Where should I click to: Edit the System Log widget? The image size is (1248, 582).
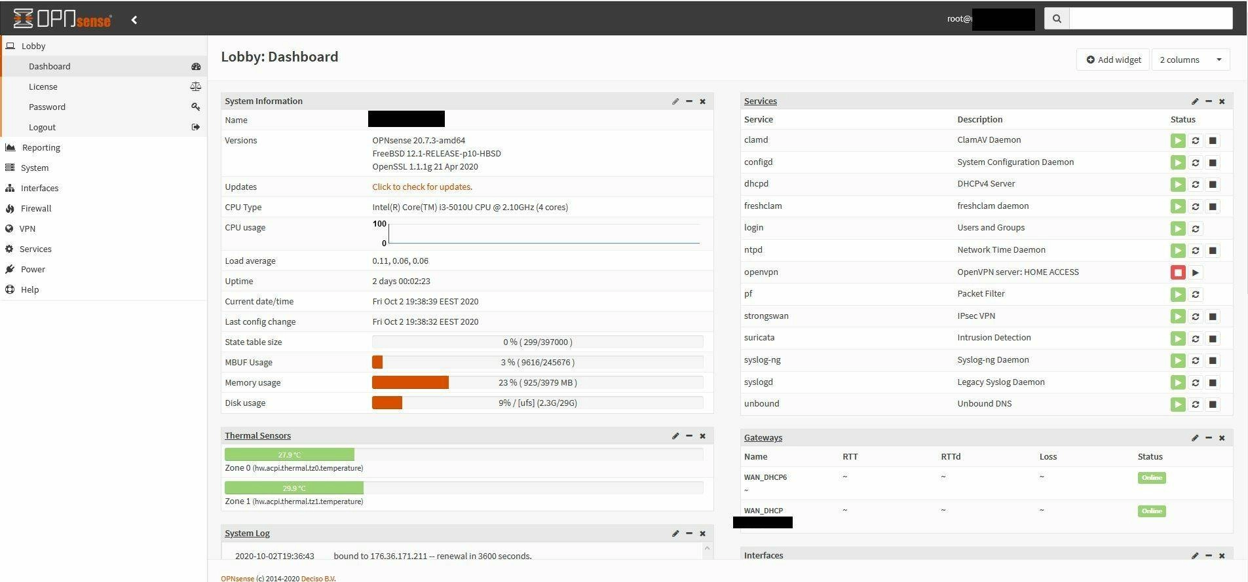pos(675,534)
